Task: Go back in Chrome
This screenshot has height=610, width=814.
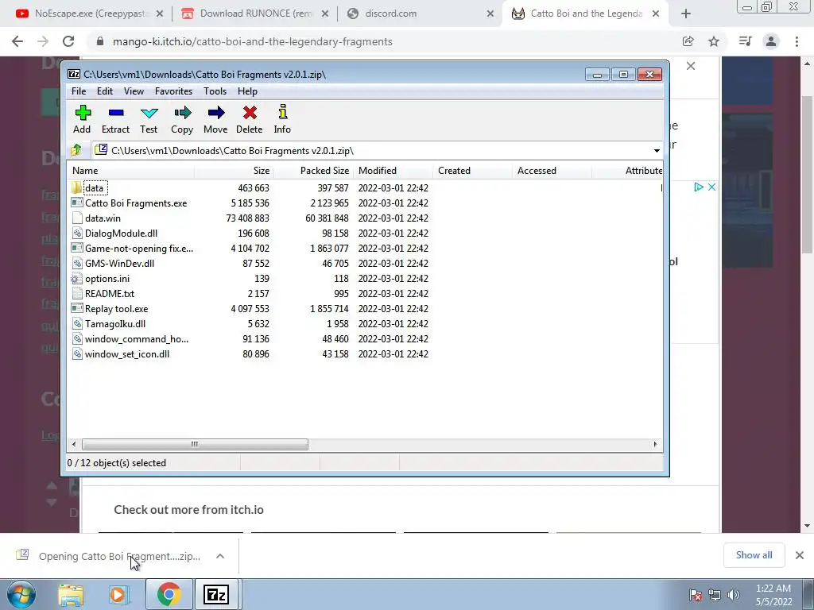Action: (17, 41)
